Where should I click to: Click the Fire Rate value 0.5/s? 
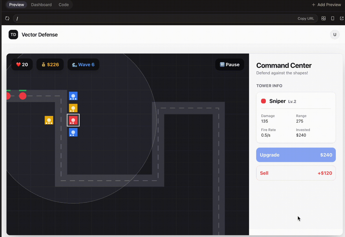tap(266, 135)
